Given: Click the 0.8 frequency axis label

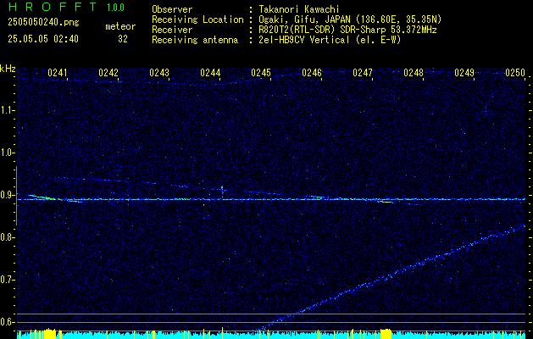Looking at the screenshot, I should pyautogui.click(x=8, y=237).
